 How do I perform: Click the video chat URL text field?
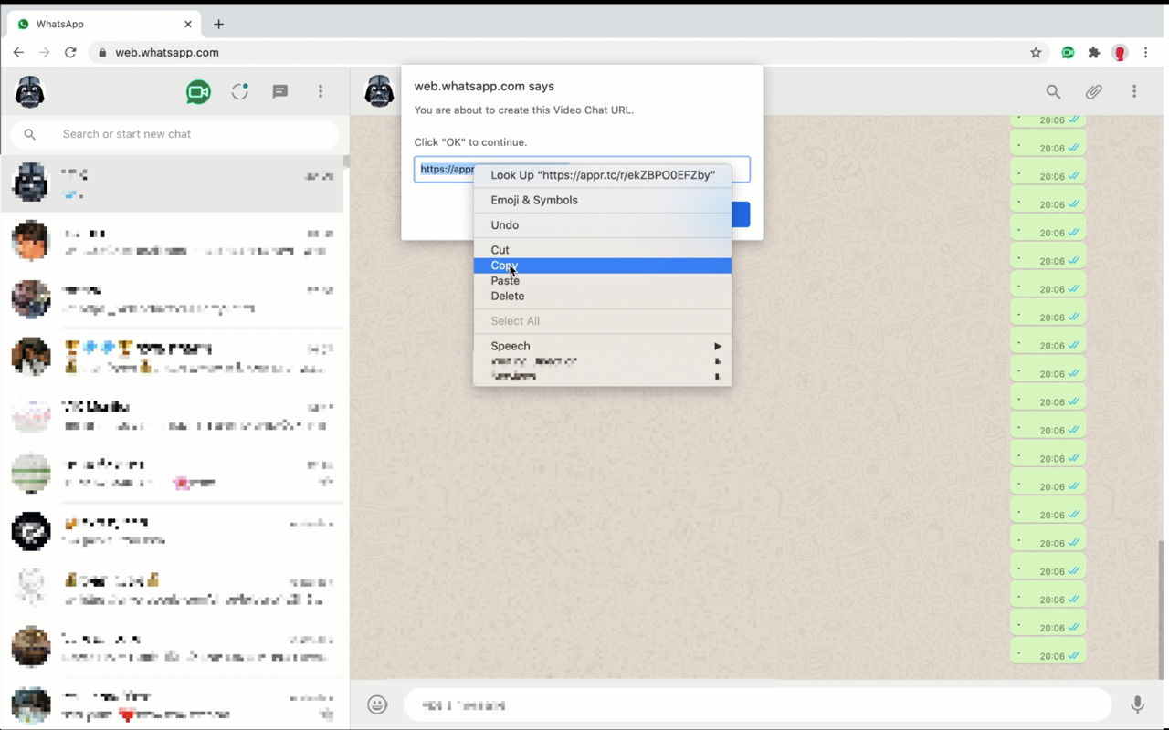tap(582, 169)
